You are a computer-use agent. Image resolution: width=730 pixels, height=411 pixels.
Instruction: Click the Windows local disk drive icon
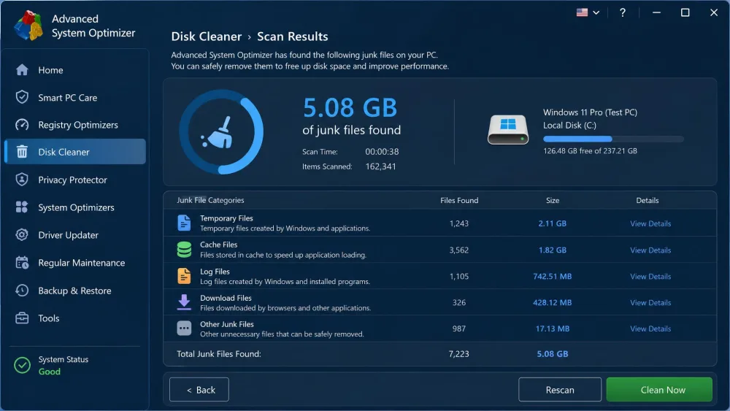508,130
